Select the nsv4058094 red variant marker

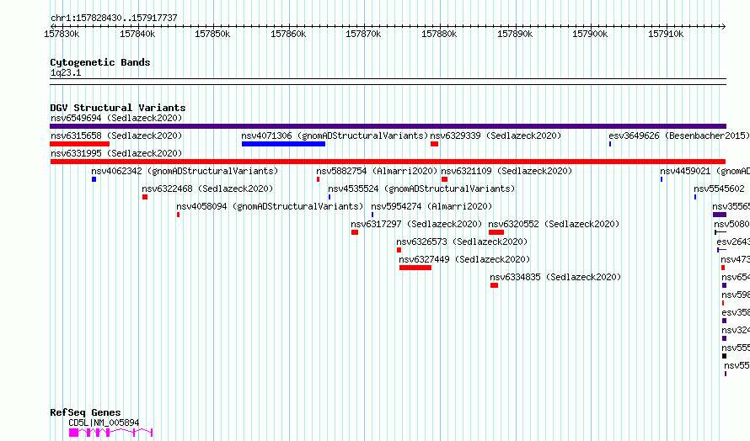click(179, 215)
